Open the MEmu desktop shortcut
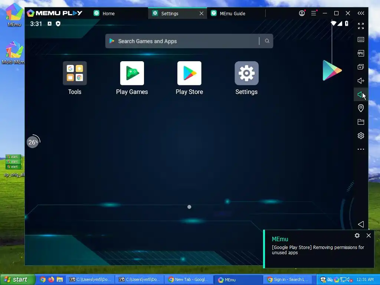Image resolution: width=380 pixels, height=285 pixels. (x=14, y=15)
